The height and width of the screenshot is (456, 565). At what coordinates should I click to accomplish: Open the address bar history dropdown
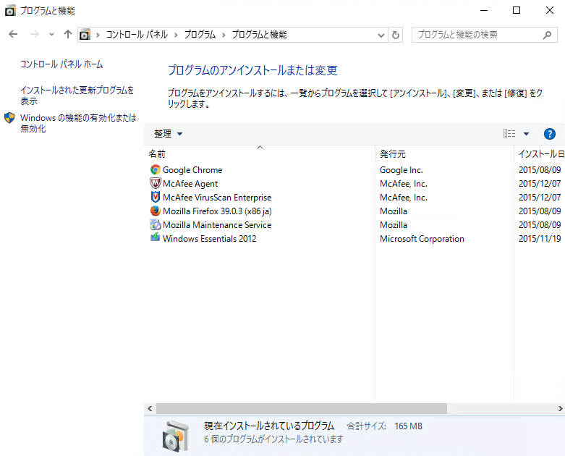click(381, 35)
